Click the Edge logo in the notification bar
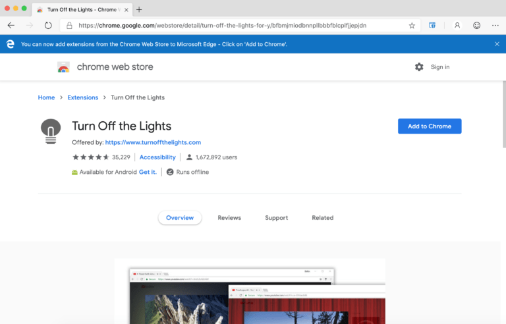The width and height of the screenshot is (506, 324). click(11, 44)
